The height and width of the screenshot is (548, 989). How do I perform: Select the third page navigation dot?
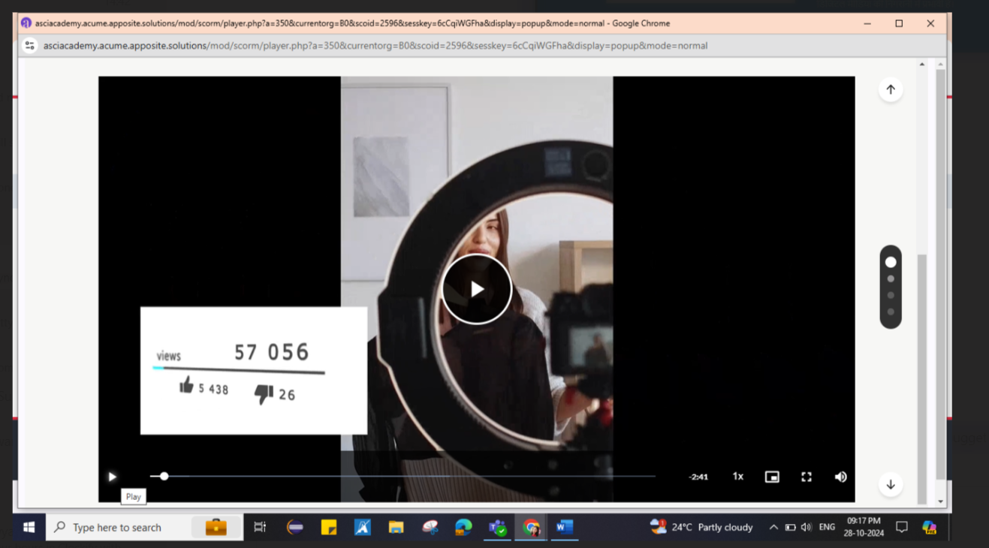tap(891, 295)
